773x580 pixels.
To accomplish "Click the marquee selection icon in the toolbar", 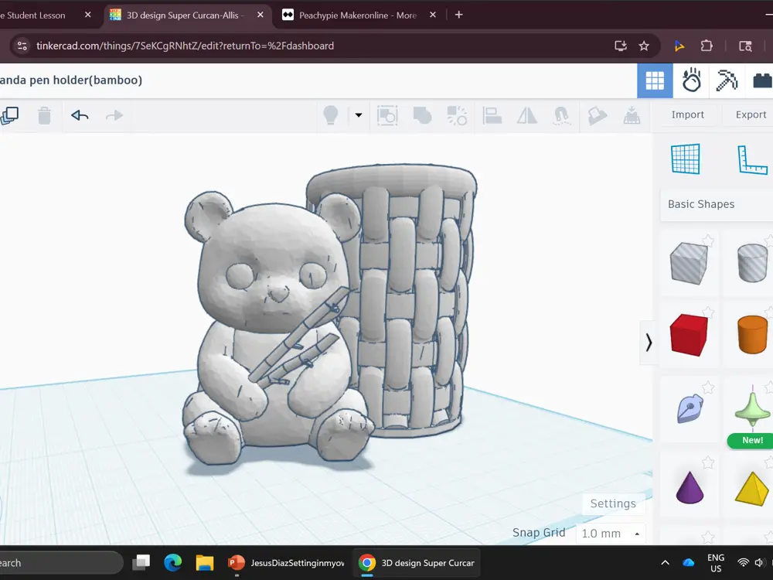I will 387,115.
